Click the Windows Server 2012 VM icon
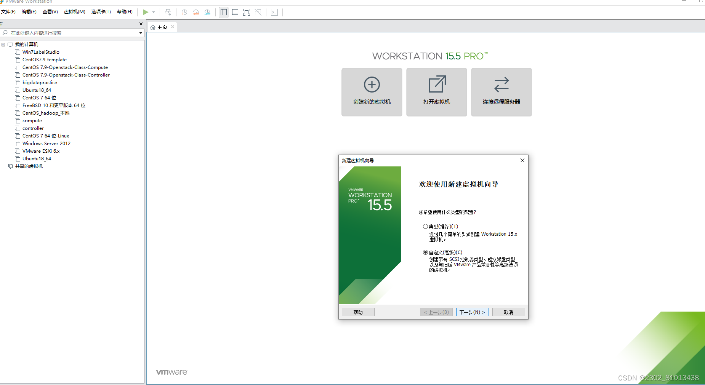 pos(18,144)
